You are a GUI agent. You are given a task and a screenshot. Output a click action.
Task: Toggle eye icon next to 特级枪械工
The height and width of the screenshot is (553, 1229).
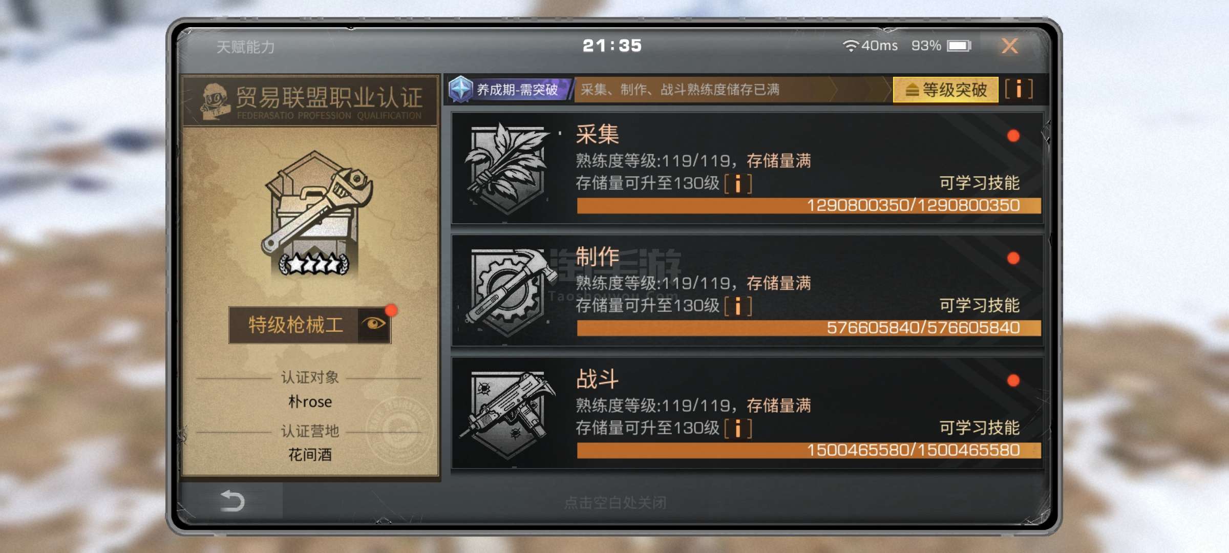(x=374, y=324)
